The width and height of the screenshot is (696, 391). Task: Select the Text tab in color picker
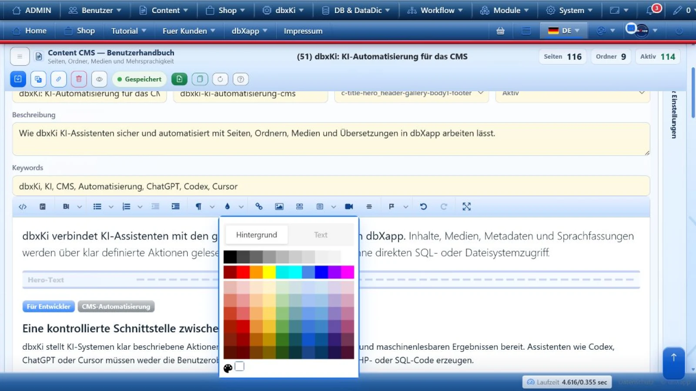[x=321, y=235]
